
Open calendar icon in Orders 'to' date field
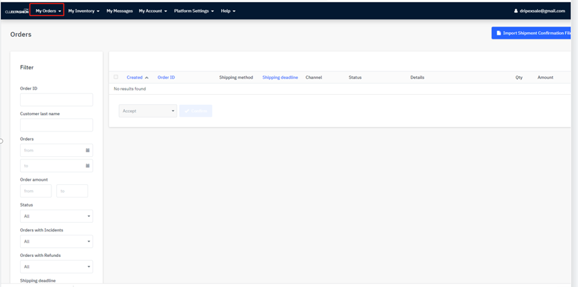pyautogui.click(x=88, y=166)
